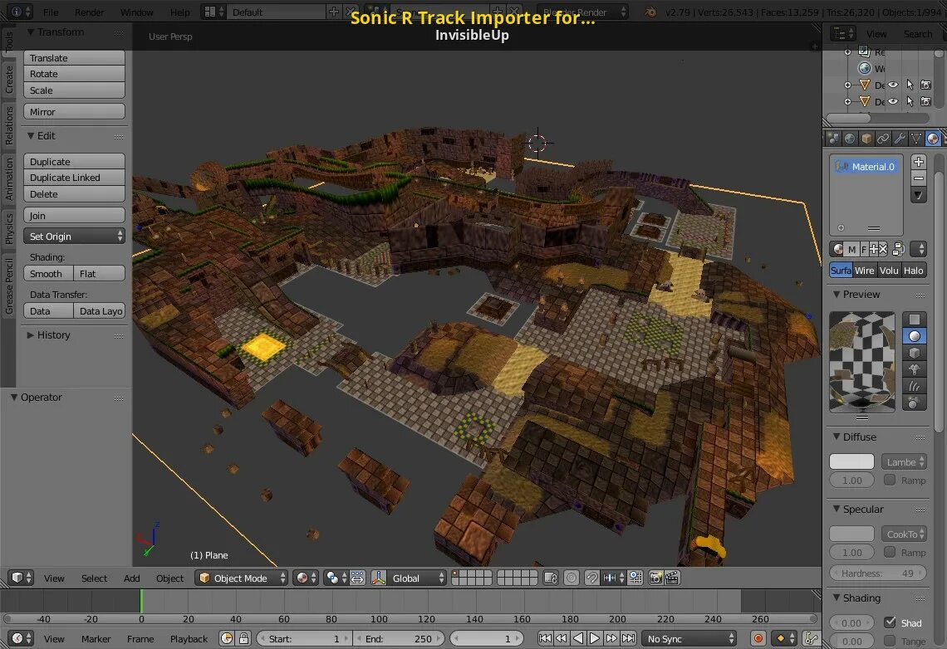Click the Hardness slider
The image size is (947, 649).
[x=877, y=573]
